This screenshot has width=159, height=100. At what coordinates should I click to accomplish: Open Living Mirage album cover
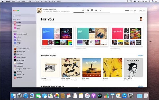71,67
